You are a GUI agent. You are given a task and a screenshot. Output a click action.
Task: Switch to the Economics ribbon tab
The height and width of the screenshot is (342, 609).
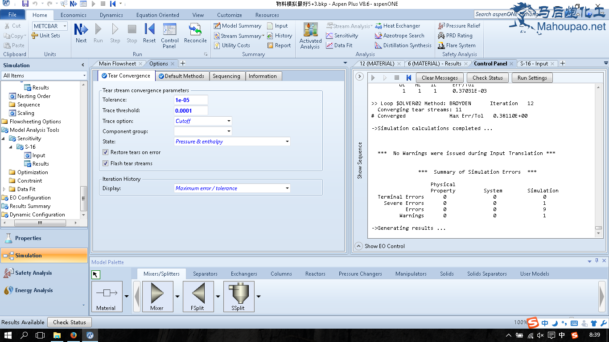(x=74, y=15)
